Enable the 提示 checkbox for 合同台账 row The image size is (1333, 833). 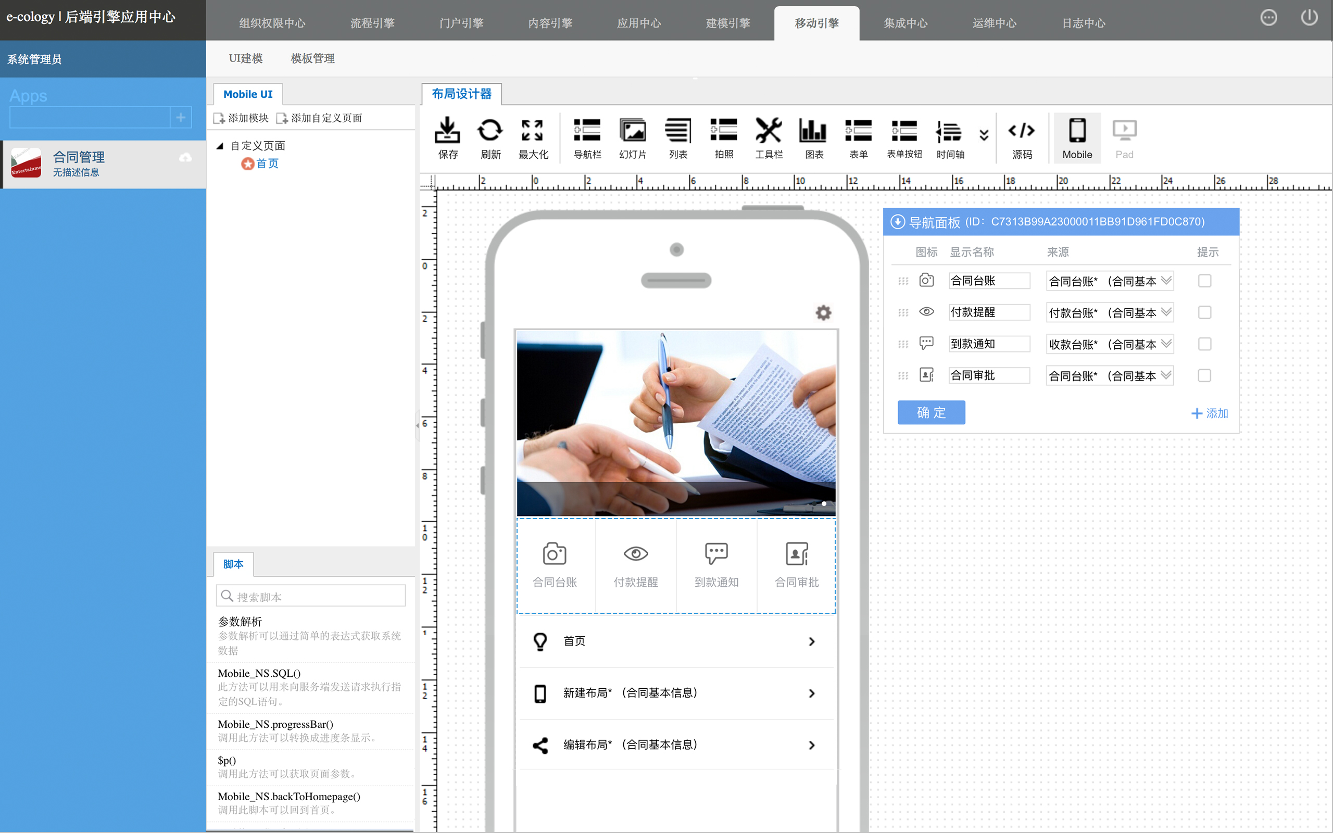point(1204,281)
